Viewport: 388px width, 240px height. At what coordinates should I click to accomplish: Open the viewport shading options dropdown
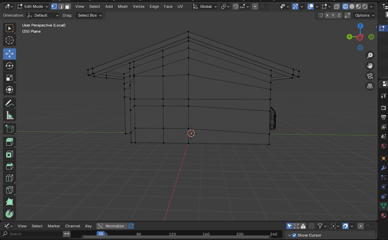(371, 6)
